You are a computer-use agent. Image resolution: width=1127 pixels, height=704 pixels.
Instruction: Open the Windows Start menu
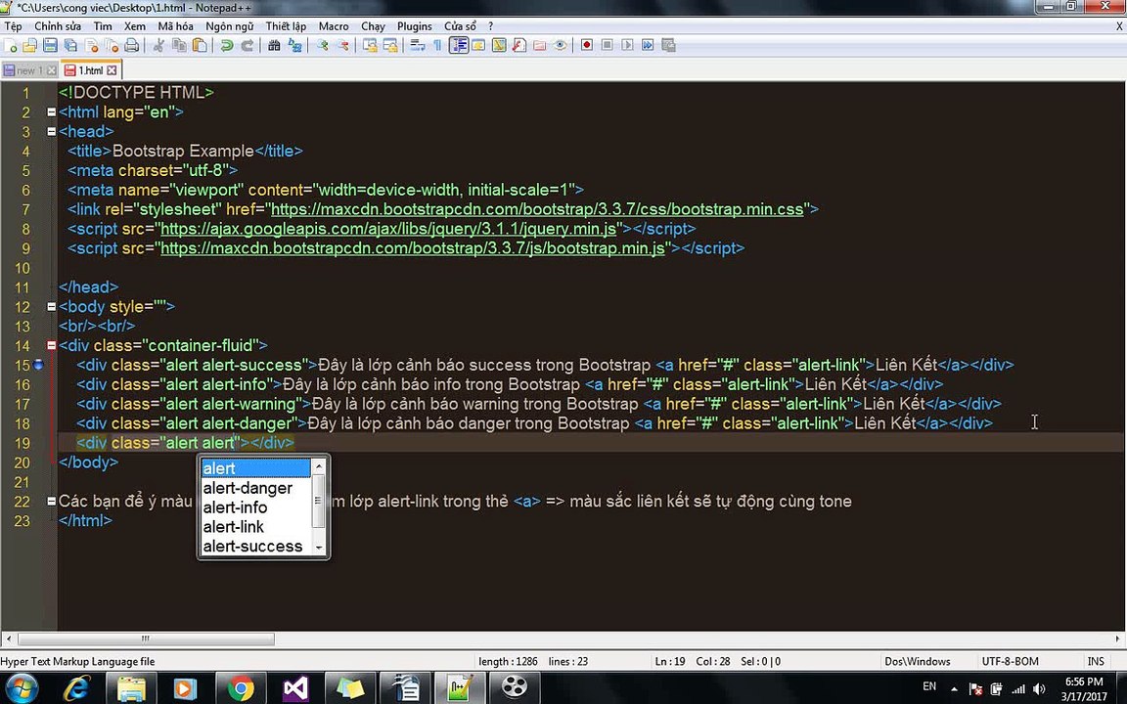[21, 688]
